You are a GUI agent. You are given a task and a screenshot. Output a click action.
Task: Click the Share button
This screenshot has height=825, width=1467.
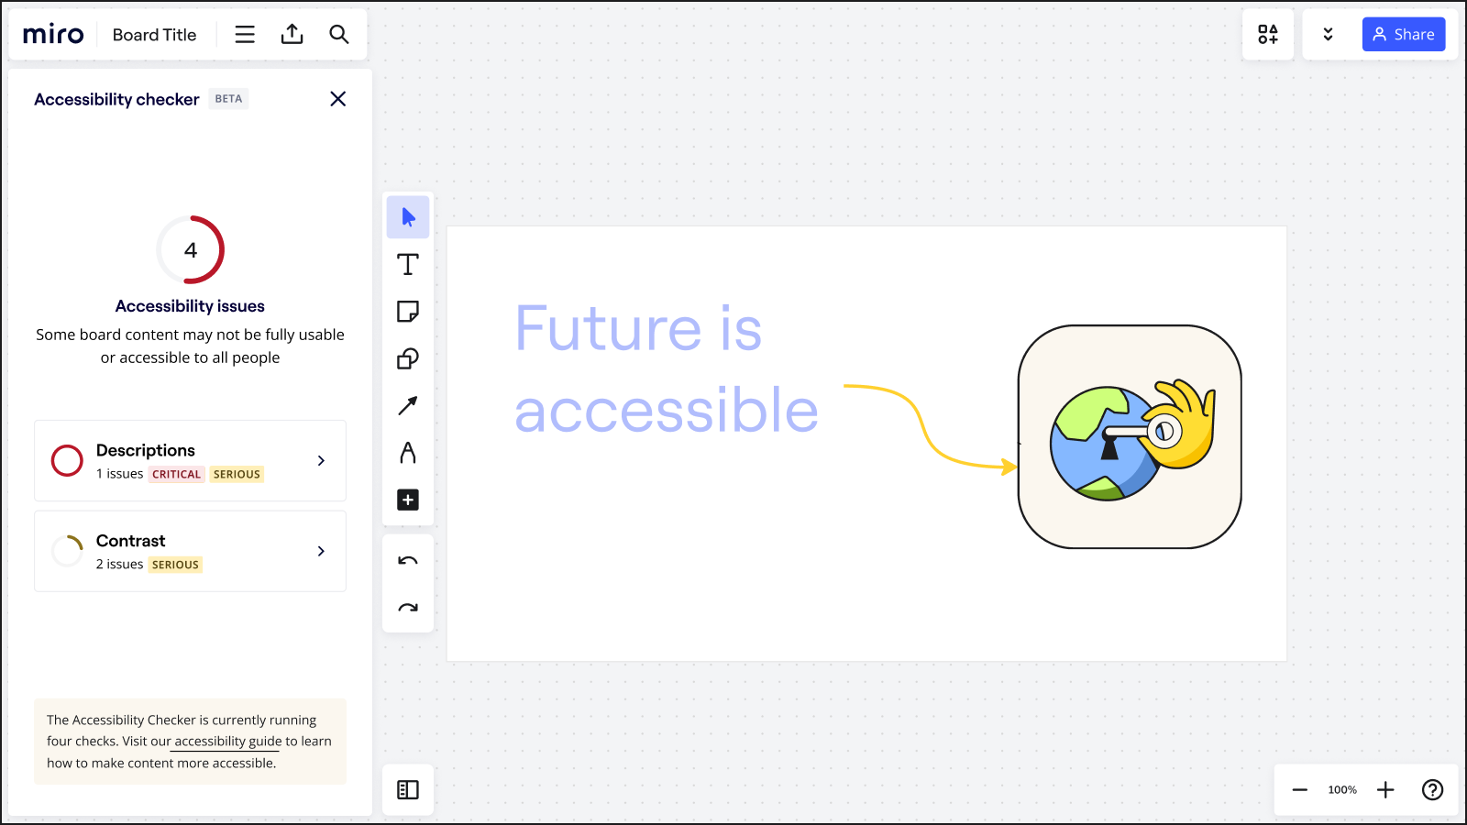[1403, 35]
